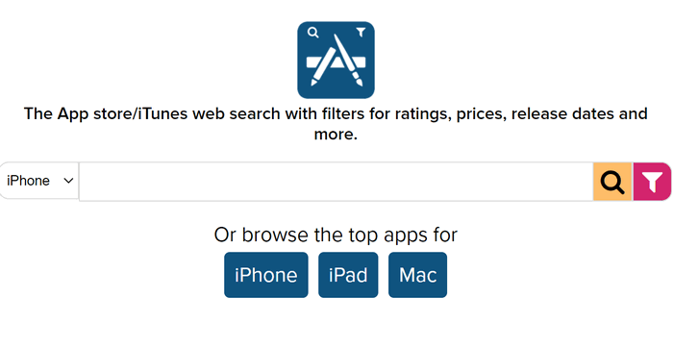Click the 'Or browse the top apps for' text

[336, 235]
